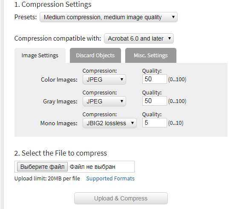Open Color Images compression JPEG dropdown
This screenshot has width=239, height=209.
coord(104,79)
